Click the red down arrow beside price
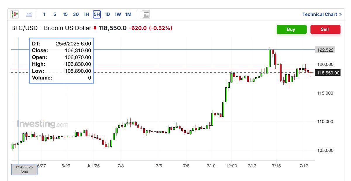Screen dimensions: 351x181 point(95,28)
